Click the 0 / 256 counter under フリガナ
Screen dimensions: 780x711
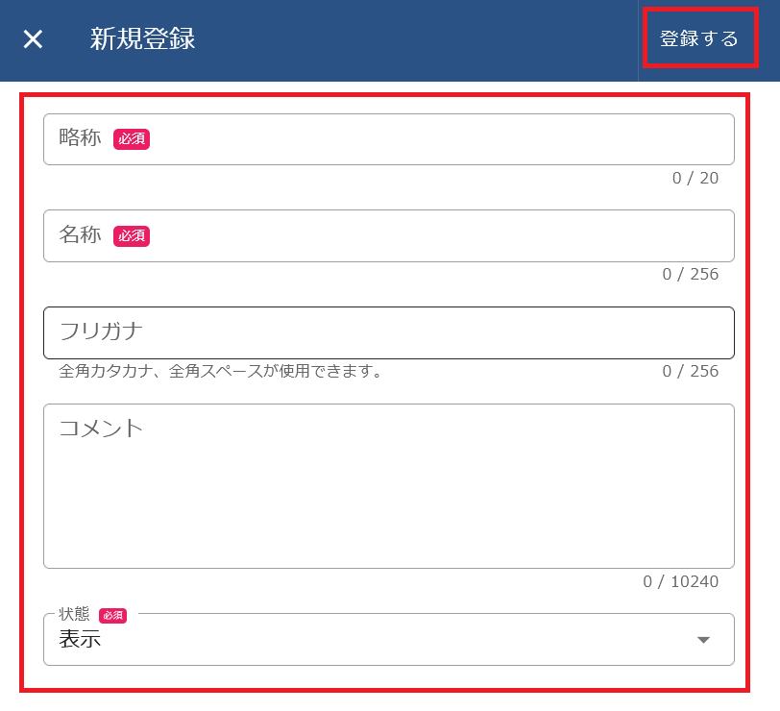(690, 371)
